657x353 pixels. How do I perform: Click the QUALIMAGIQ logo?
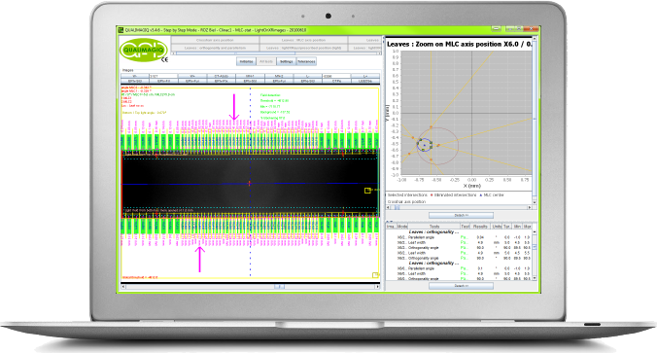click(144, 50)
